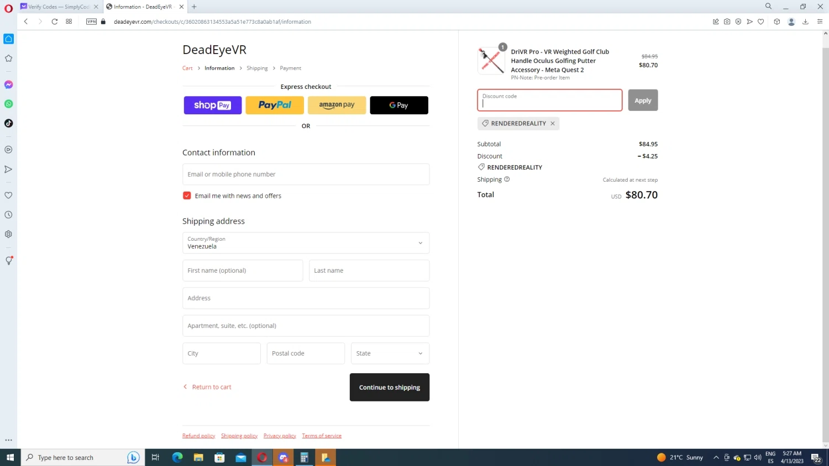Screen dimensions: 829x466
Task: Toggle VPN badge in address bar
Action: (x=92, y=22)
